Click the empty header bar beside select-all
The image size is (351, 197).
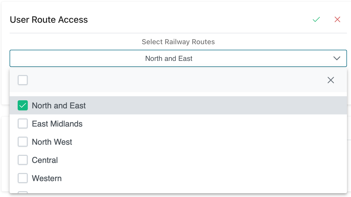(177, 80)
